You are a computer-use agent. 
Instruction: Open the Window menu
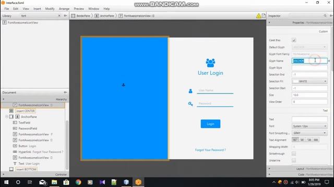click(x=93, y=9)
